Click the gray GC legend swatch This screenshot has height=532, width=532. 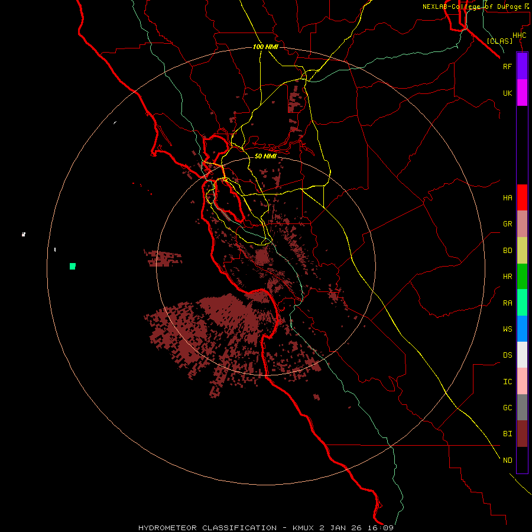(x=522, y=407)
